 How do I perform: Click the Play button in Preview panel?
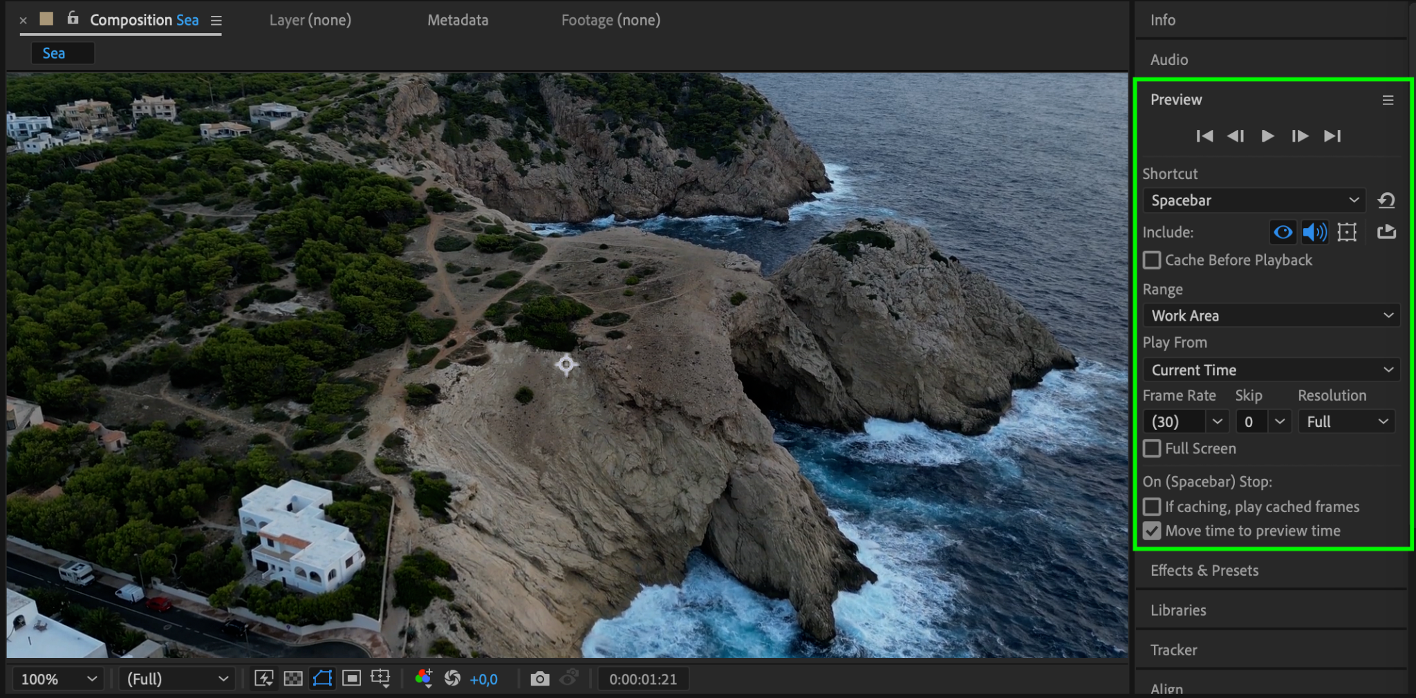click(x=1267, y=136)
